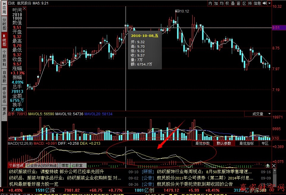This screenshot has height=195, width=286.
Task: Open the 信息 info panel
Action: pyautogui.click(x=257, y=3)
